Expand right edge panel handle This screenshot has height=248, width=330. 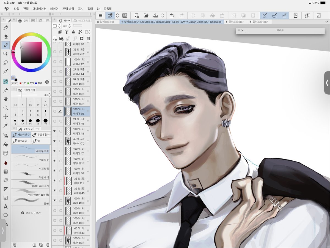[x=327, y=83]
